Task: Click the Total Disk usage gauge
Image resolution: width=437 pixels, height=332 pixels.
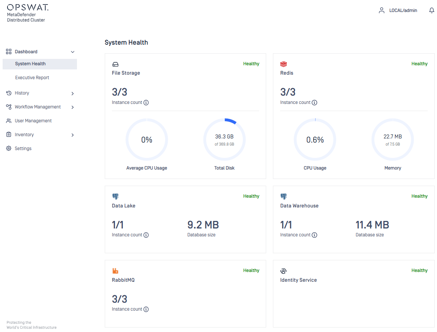Action: 225,140
